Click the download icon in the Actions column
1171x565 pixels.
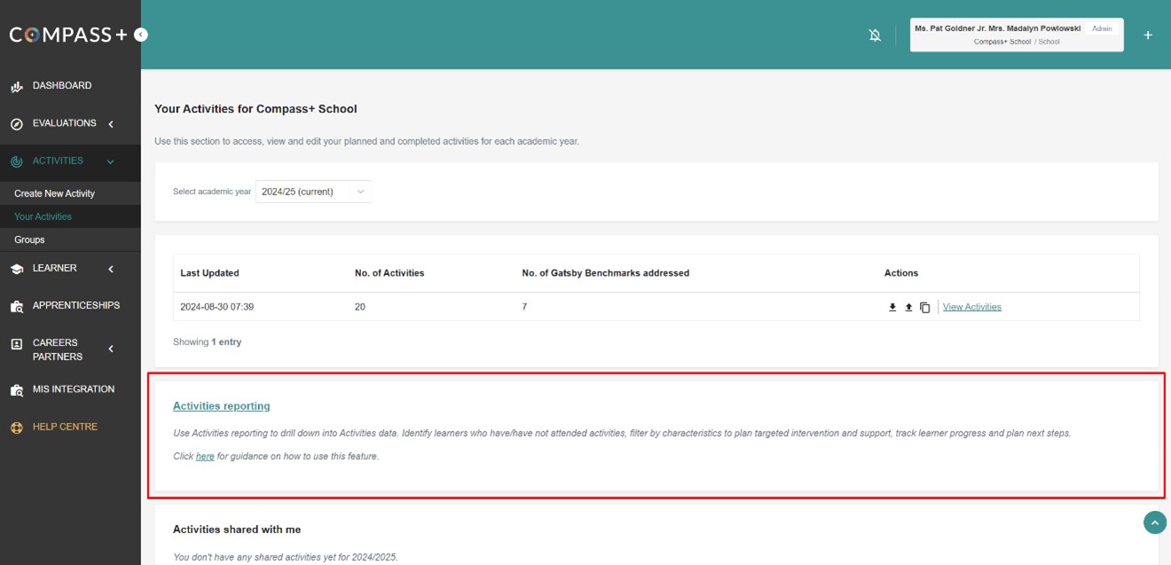[x=892, y=308]
